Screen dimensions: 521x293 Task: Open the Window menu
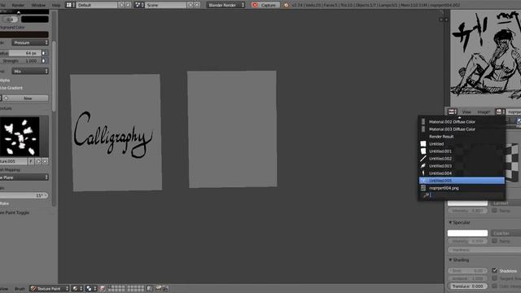tap(38, 5)
